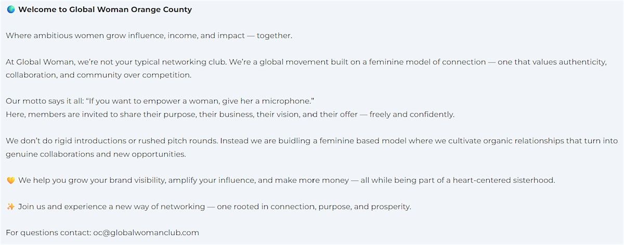Viewport: 624px width, 245px height.
Task: Click the oc@globalwomanclub.com email address
Action: click(146, 233)
